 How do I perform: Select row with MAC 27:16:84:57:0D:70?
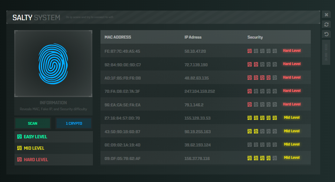point(122,118)
